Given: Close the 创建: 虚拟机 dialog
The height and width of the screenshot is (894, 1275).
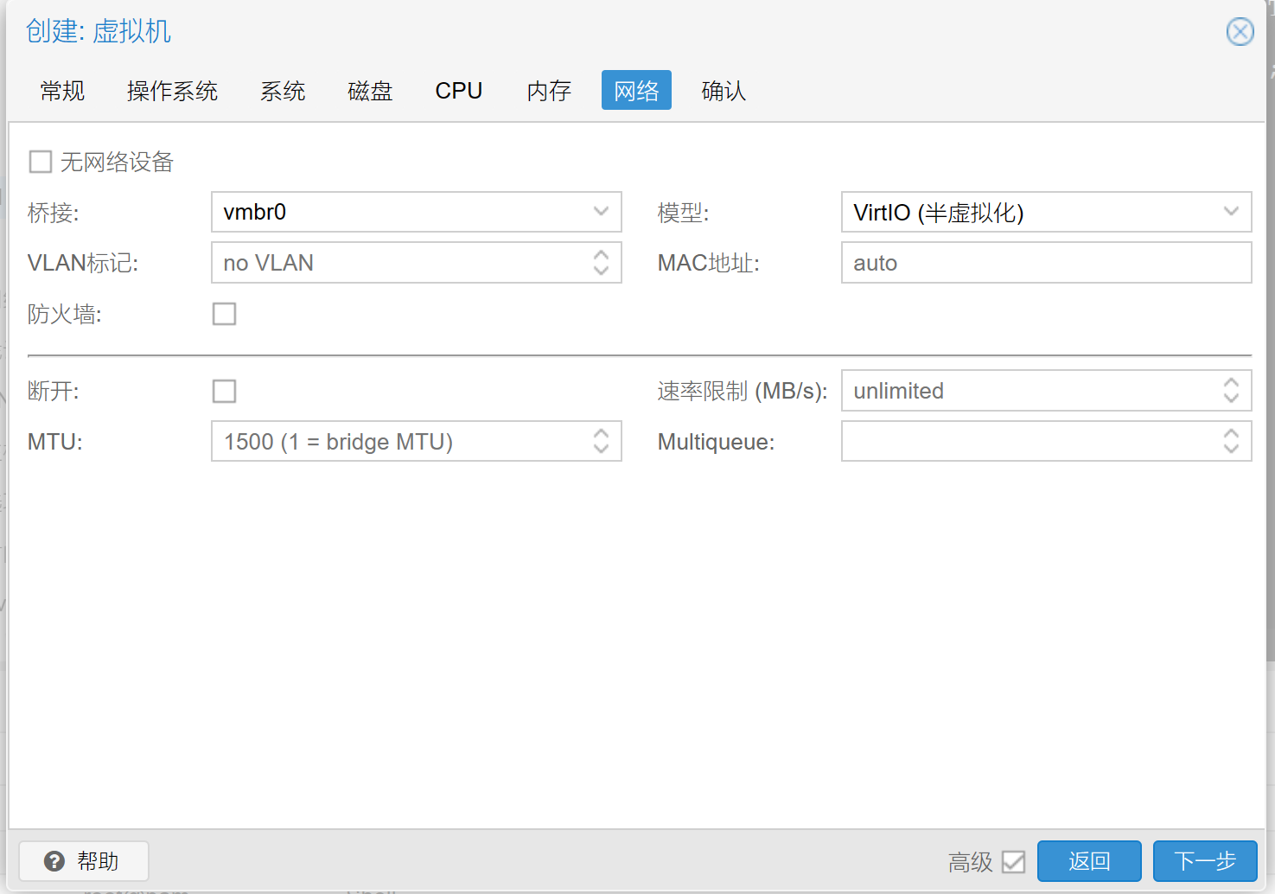Looking at the screenshot, I should click(x=1240, y=32).
